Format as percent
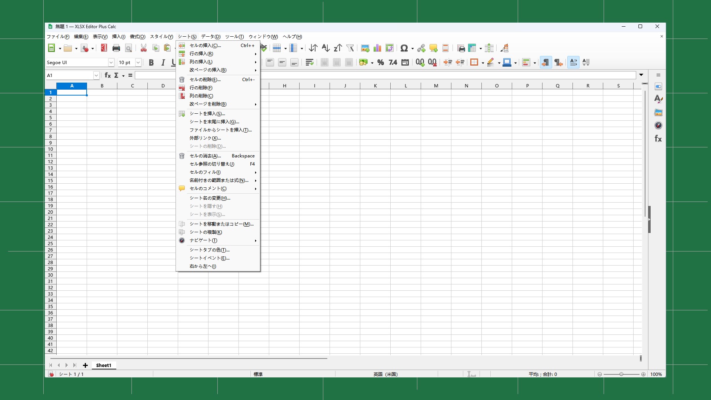Image resolution: width=711 pixels, height=400 pixels. (380, 62)
